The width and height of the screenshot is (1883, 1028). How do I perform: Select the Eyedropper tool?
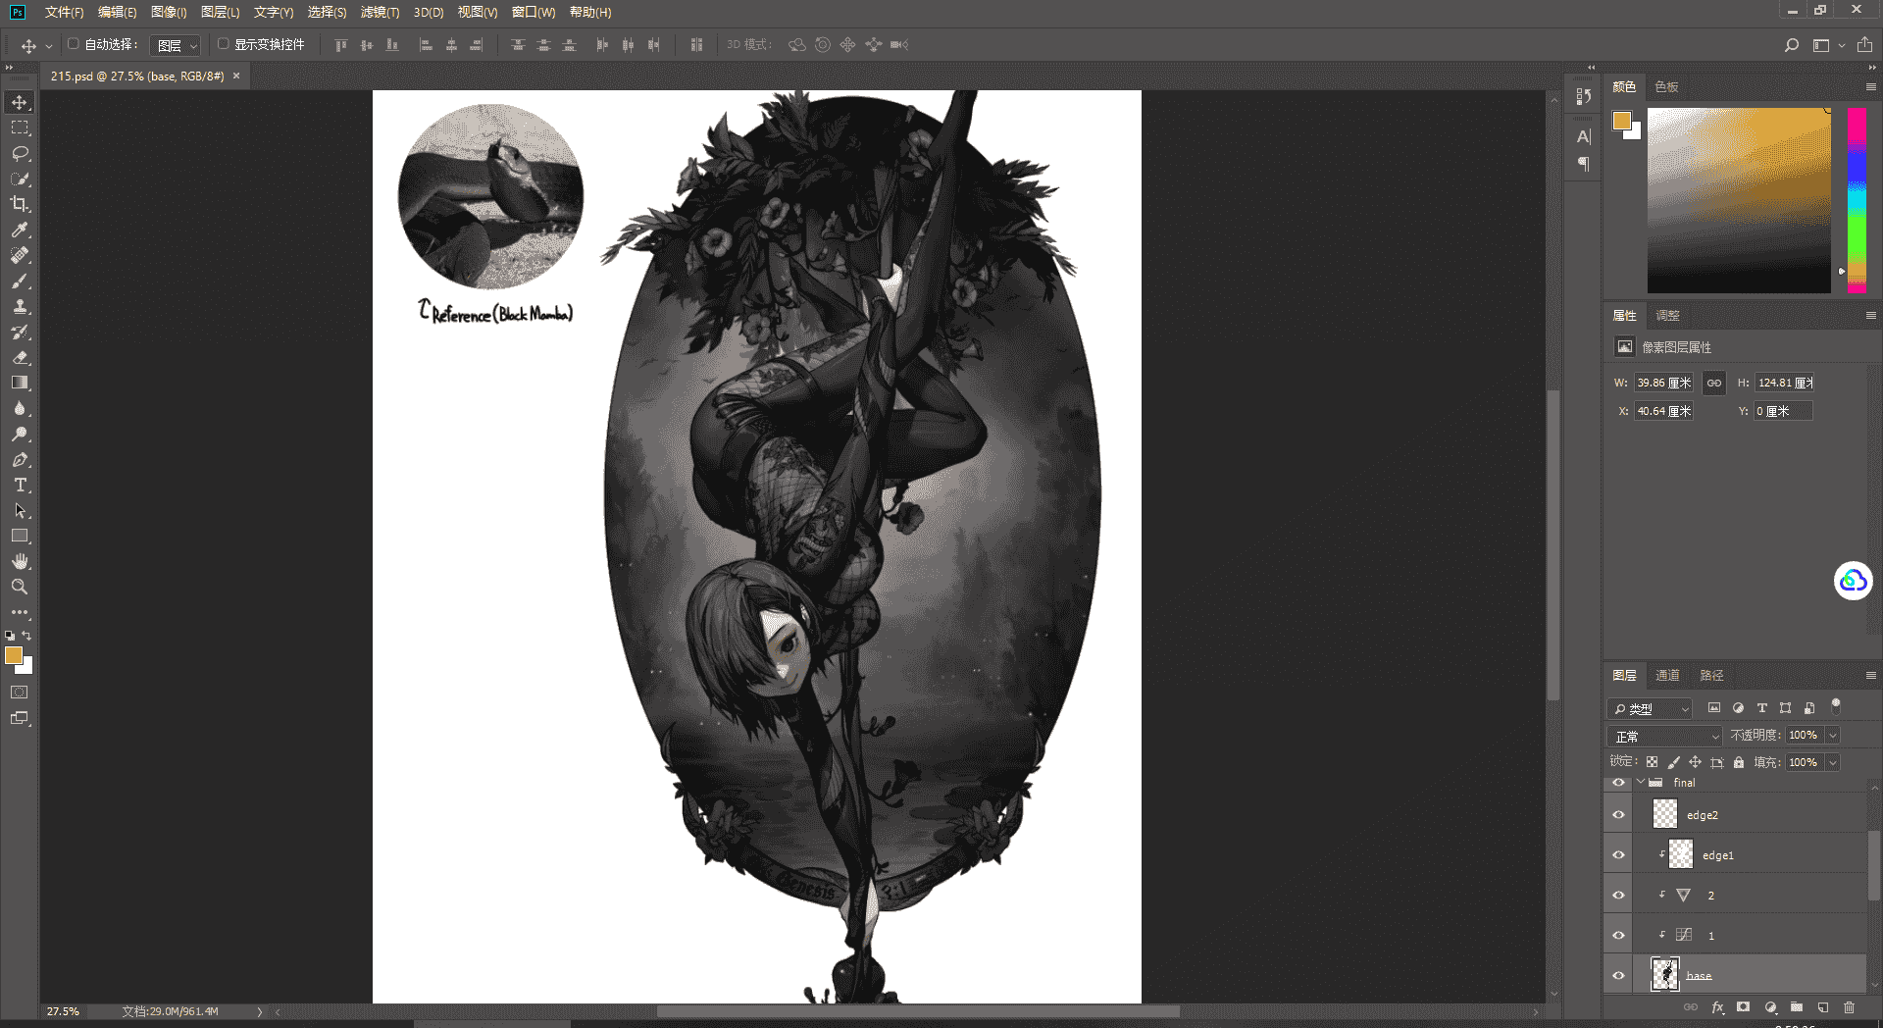(x=20, y=230)
